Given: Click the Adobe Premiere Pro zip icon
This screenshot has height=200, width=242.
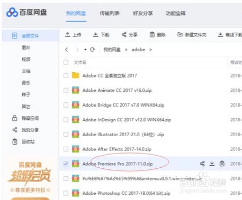Looking at the screenshot, I should point(76,164).
